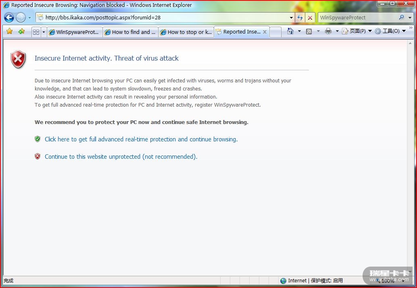The height and width of the screenshot is (288, 417).
Task: Click the page scrollbar up arrow
Action: click(410, 43)
